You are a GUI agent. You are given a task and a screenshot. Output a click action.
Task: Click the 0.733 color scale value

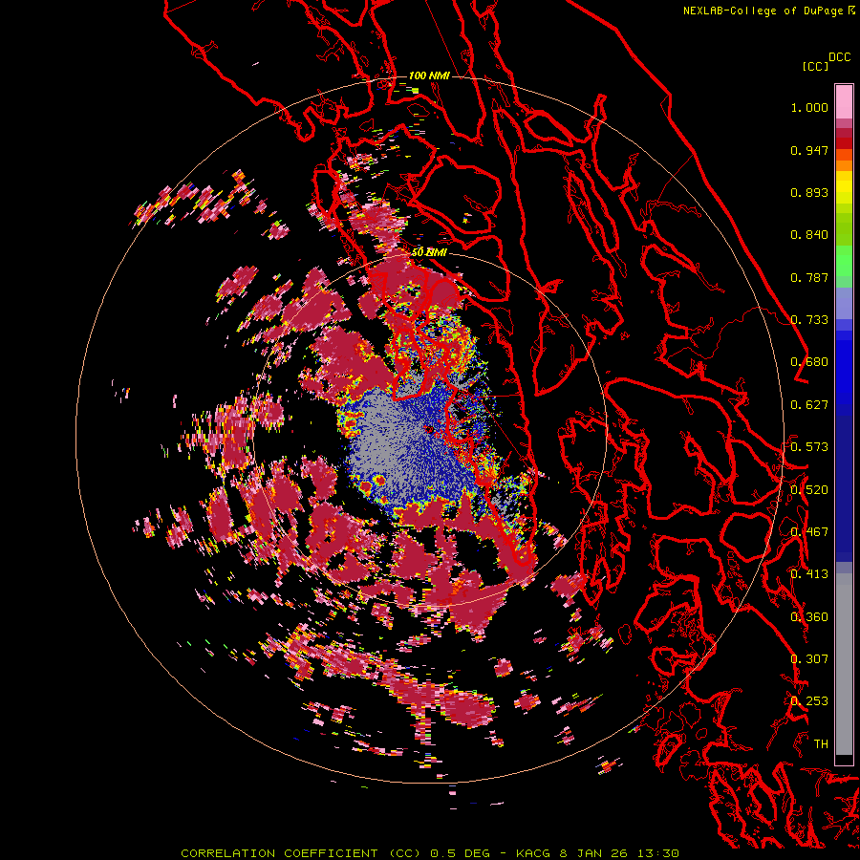pyautogui.click(x=809, y=320)
